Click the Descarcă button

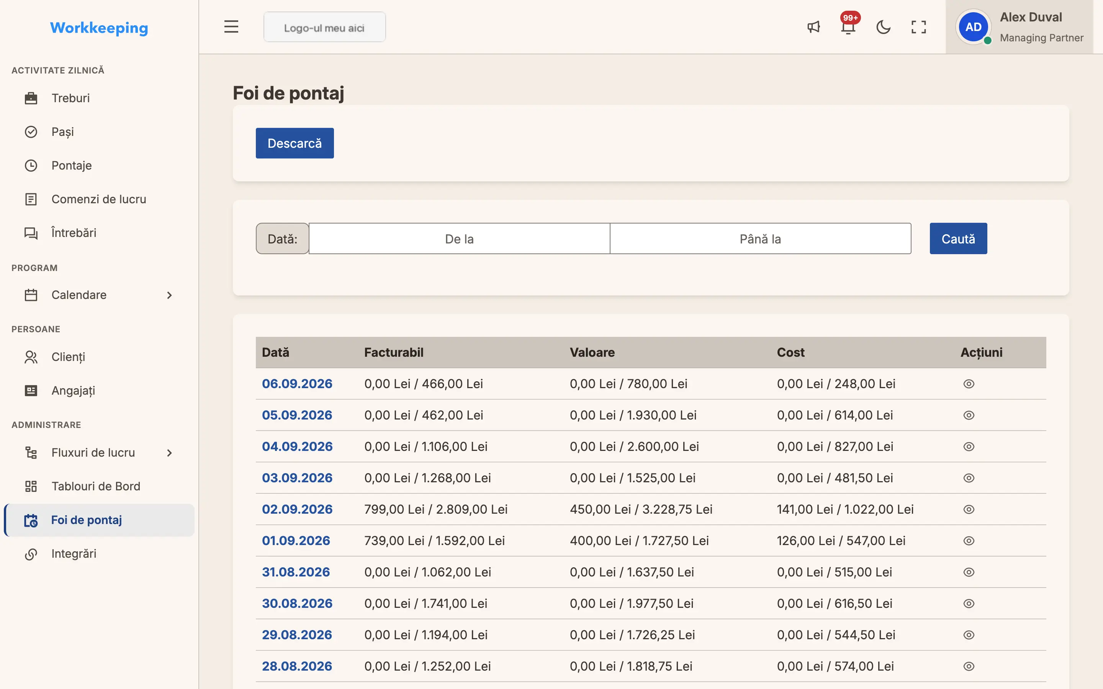295,143
